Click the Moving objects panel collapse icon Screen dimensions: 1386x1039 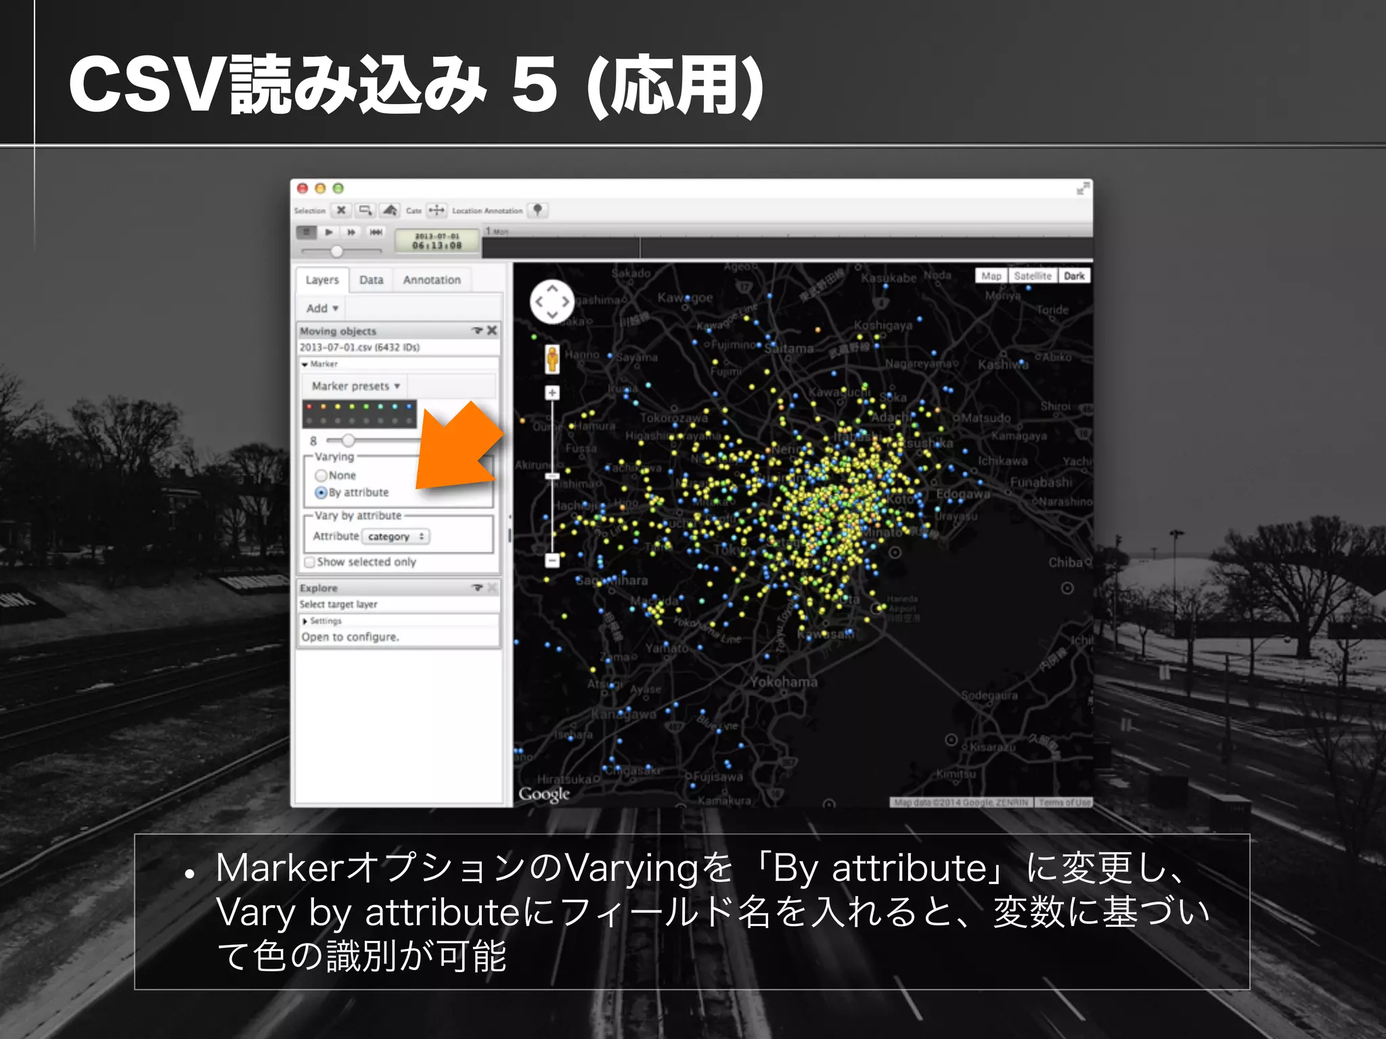(x=477, y=331)
